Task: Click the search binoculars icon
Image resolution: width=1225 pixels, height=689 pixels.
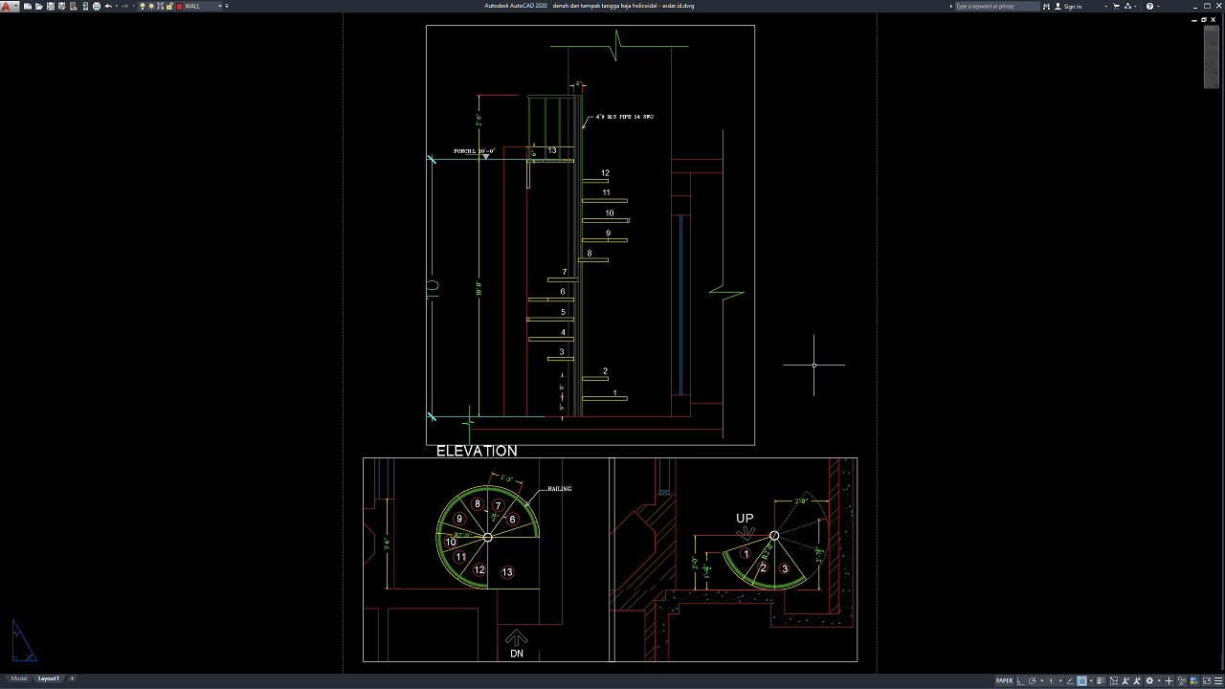Action: tap(1047, 6)
